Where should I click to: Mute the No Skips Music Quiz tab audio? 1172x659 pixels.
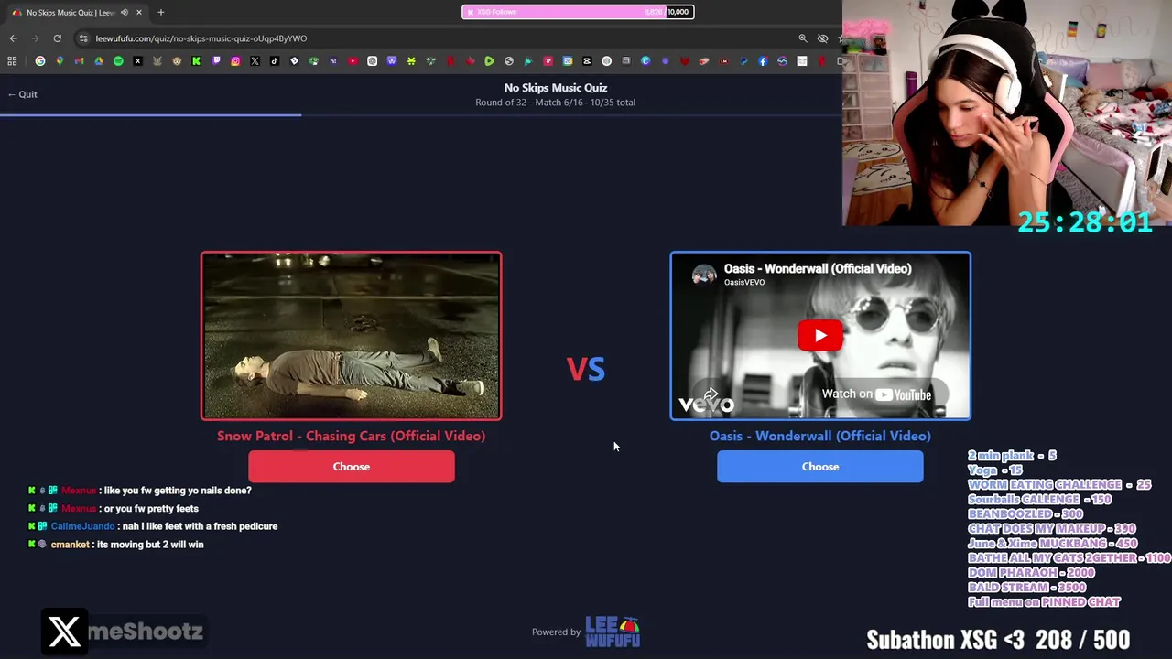pyautogui.click(x=125, y=12)
